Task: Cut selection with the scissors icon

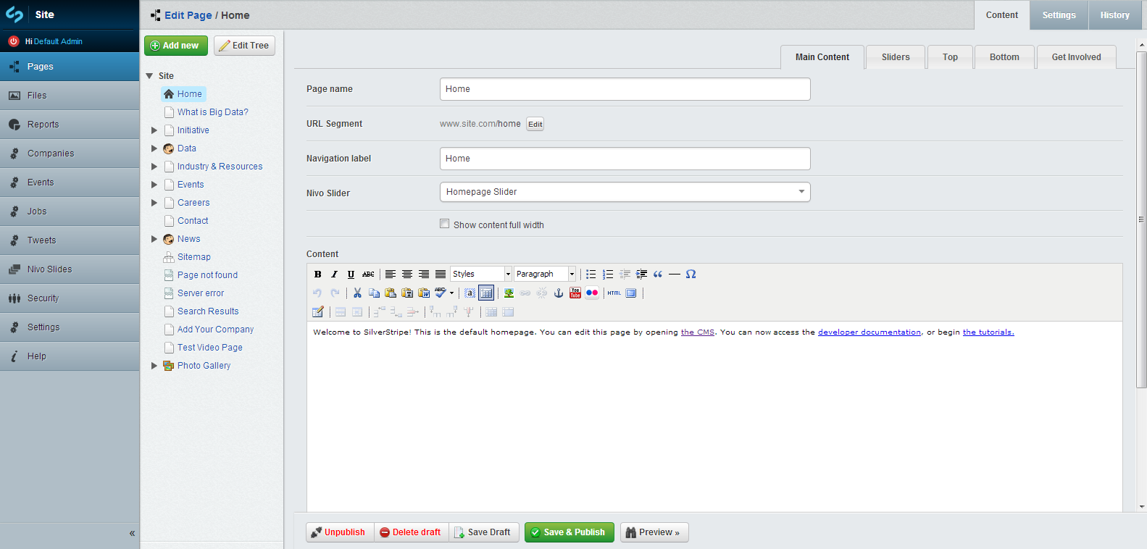Action: 357,293
